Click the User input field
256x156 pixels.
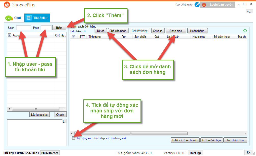coord(23,28)
